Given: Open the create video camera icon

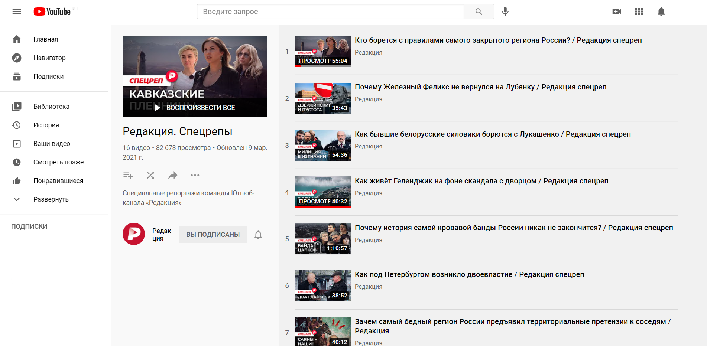Looking at the screenshot, I should tap(617, 12).
